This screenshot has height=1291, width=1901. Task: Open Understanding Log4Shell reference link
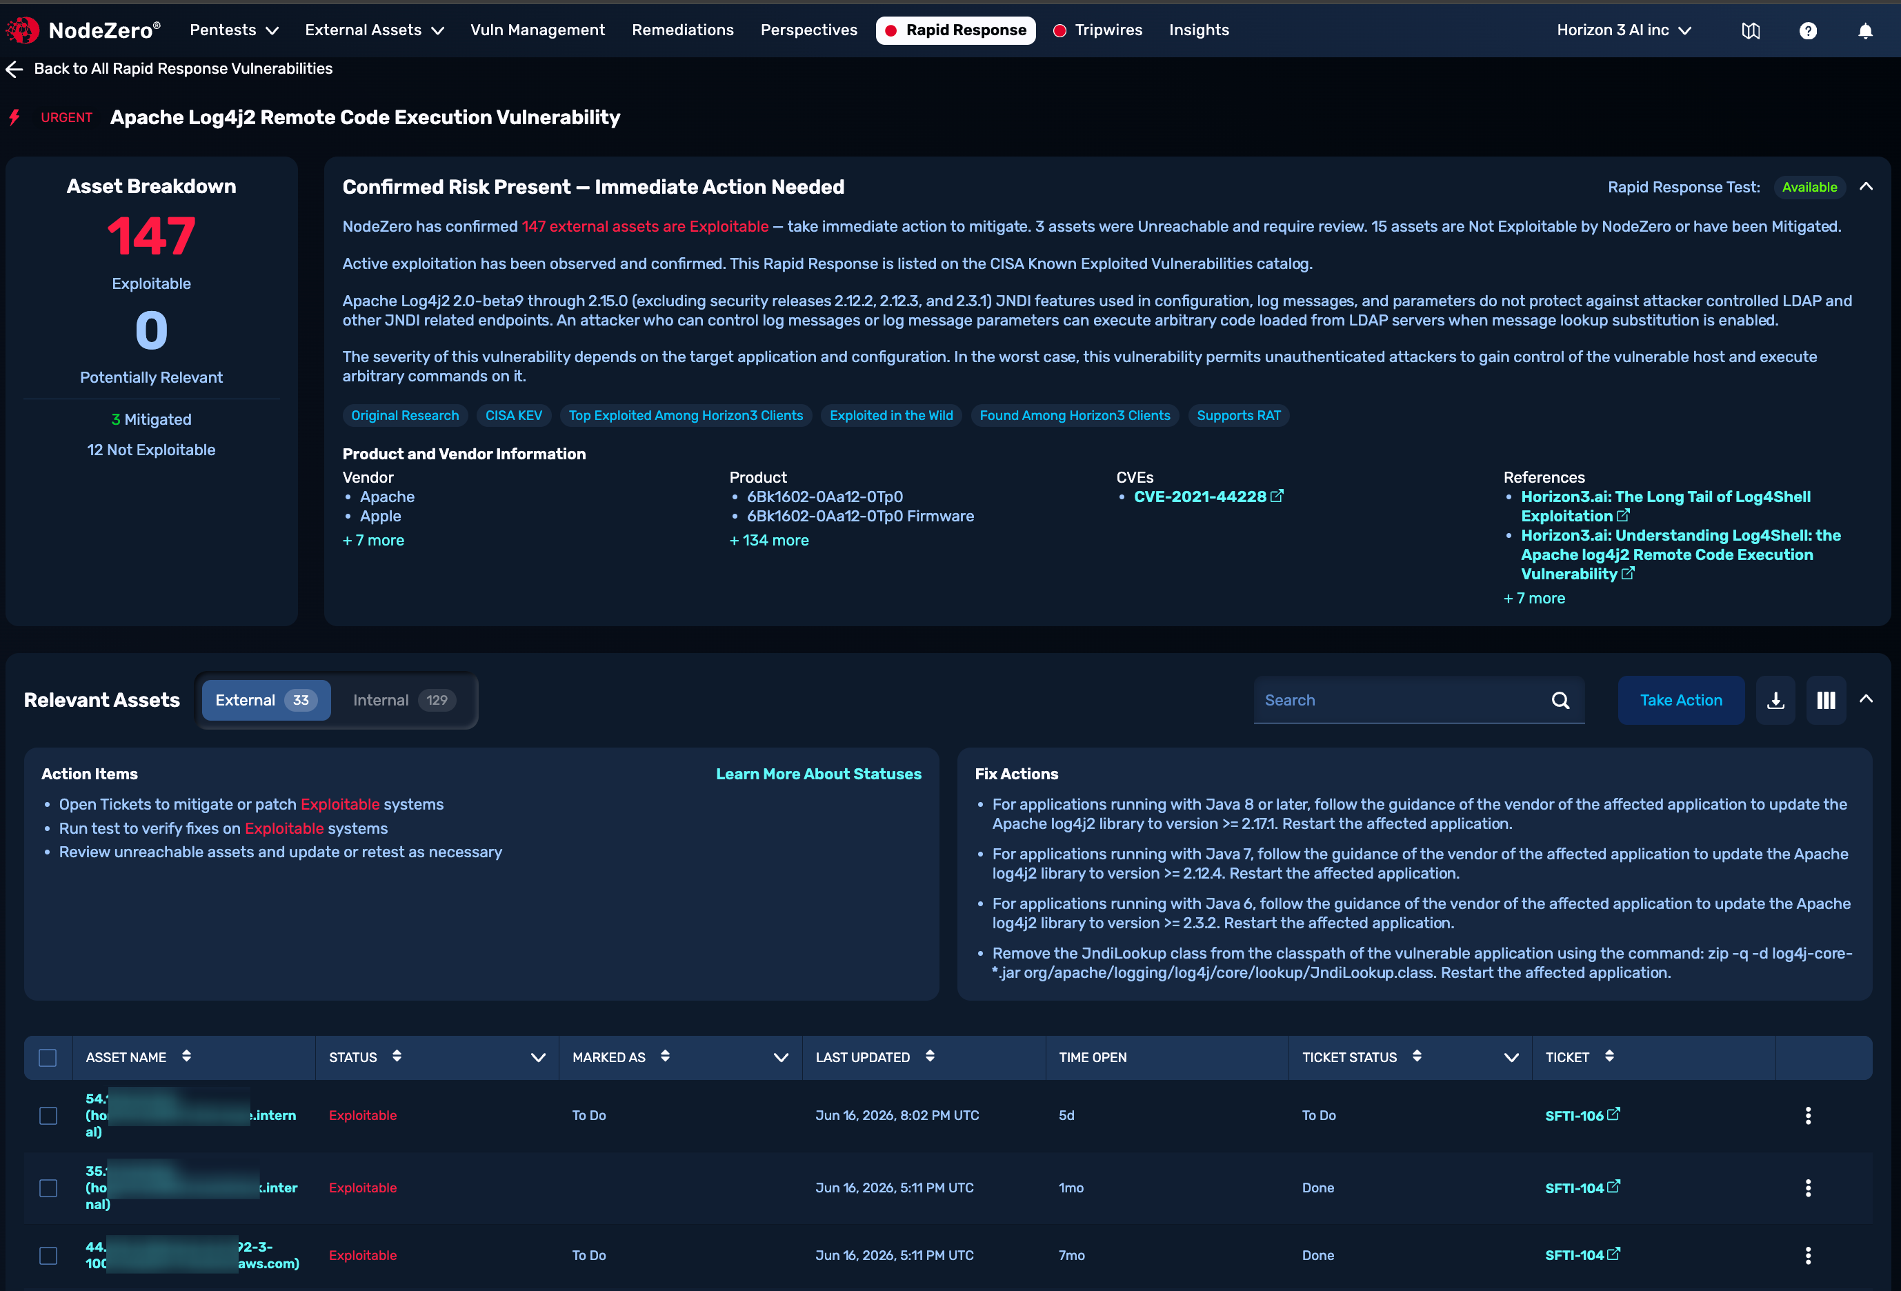[x=1680, y=554]
